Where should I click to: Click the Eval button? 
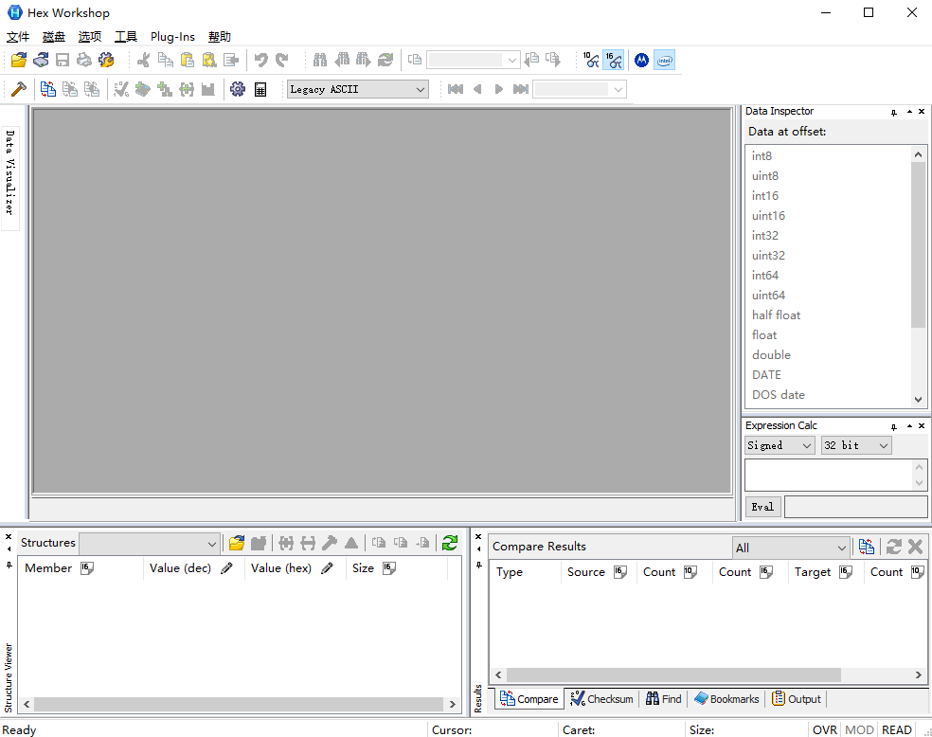[x=762, y=507]
